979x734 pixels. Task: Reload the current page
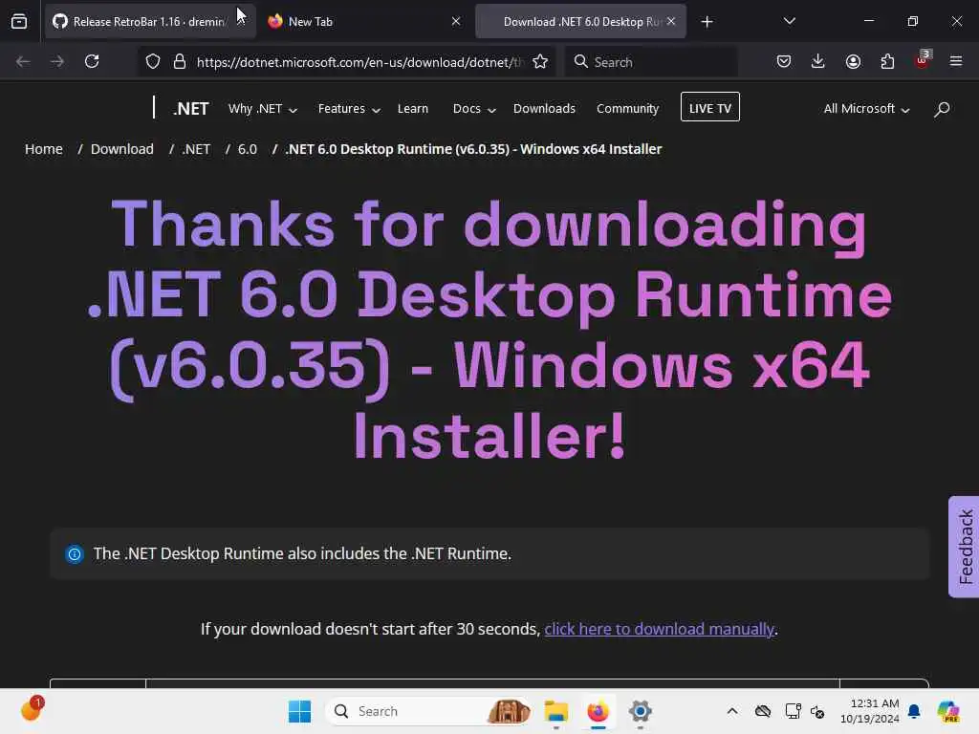(x=92, y=62)
